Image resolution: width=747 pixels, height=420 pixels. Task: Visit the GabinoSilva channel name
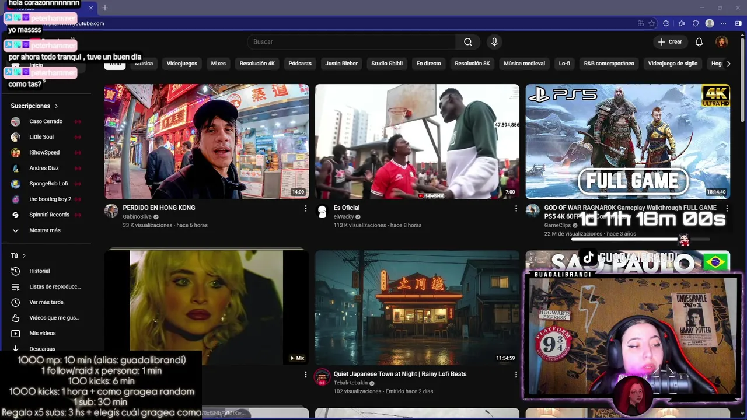tap(137, 217)
